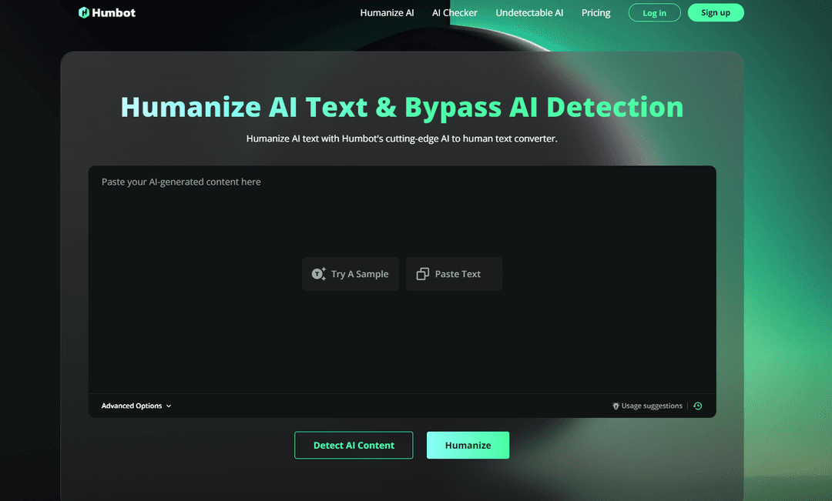The width and height of the screenshot is (832, 501).
Task: Click the Humbot brand name text
Action: 113,13
